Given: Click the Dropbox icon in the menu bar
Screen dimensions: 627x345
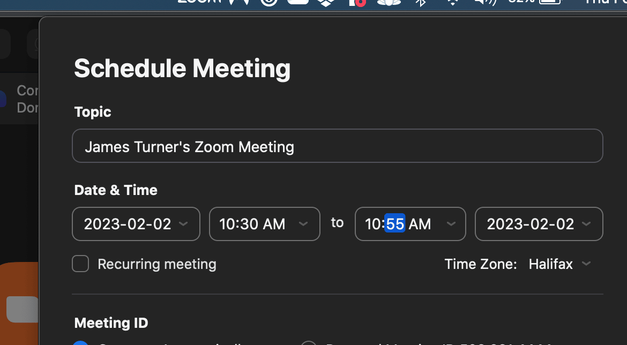Looking at the screenshot, I should [326, 2].
